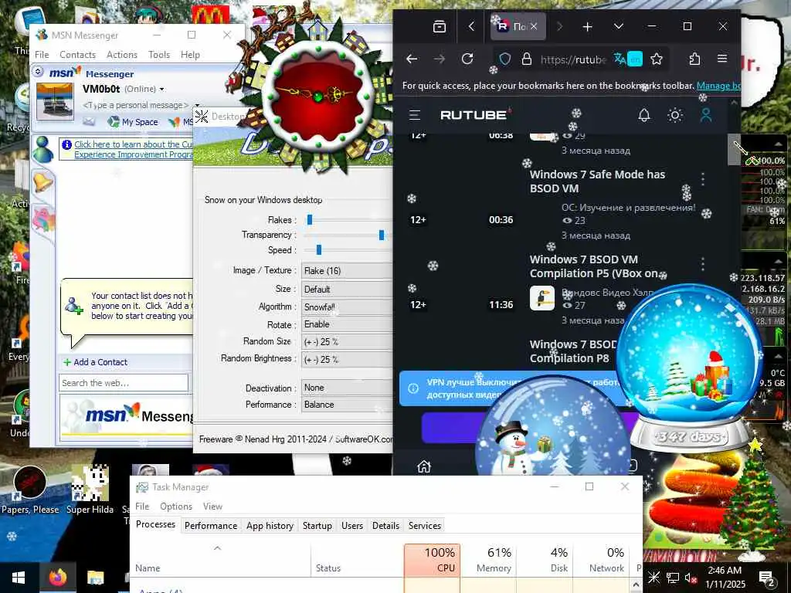Open the Contacts menu in MSN Messenger
Viewport: 791px width, 593px height.
(x=78, y=55)
